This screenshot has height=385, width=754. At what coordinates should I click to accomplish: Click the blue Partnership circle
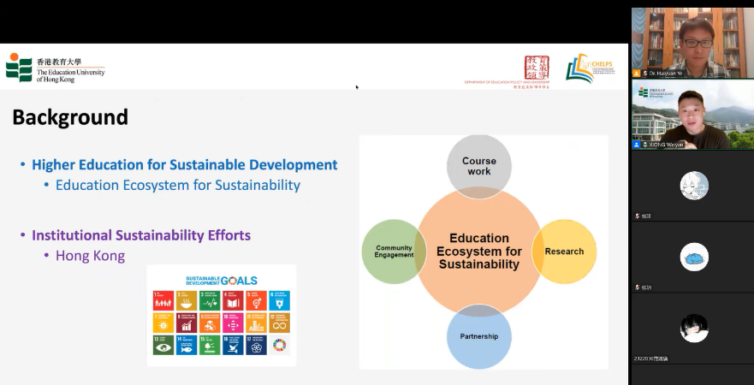pos(478,338)
